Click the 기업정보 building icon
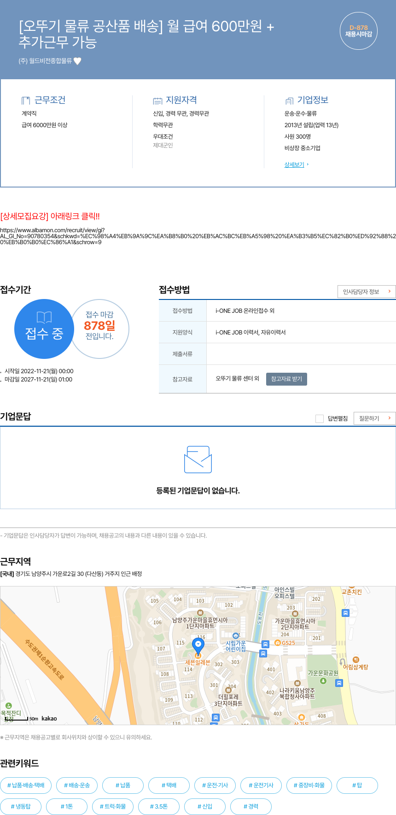Image resolution: width=396 pixels, height=815 pixels. 289,100
